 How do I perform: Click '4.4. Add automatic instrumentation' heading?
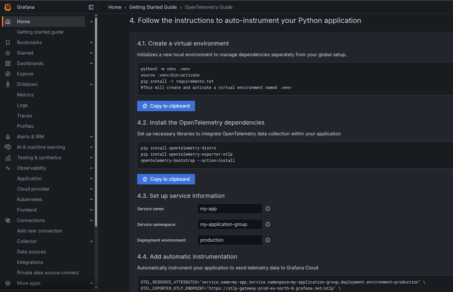pyautogui.click(x=187, y=257)
